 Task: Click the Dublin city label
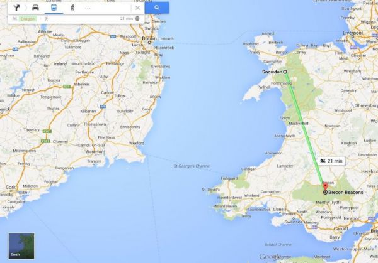(149, 38)
